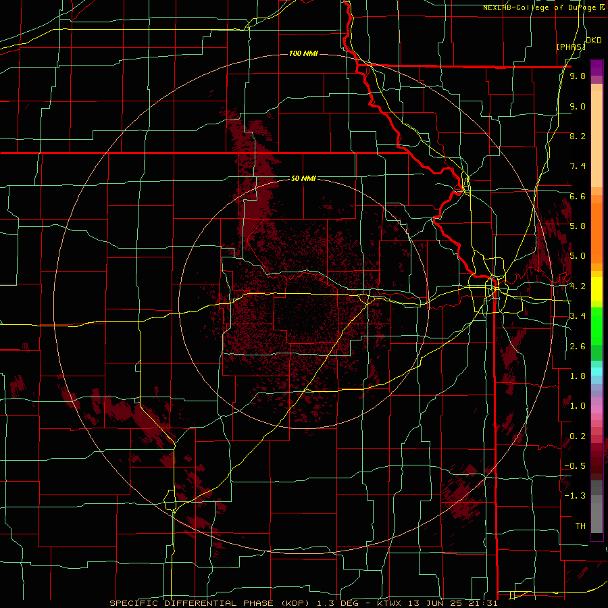The width and height of the screenshot is (608, 608).
Task: Select the 3.4 scale value
Action: pos(578,316)
